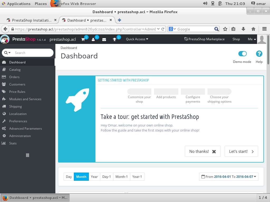Click the Shipping truck icon
This screenshot has width=270, height=202.
pos(4,106)
